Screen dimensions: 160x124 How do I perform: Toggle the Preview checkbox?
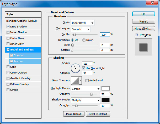point(137,35)
